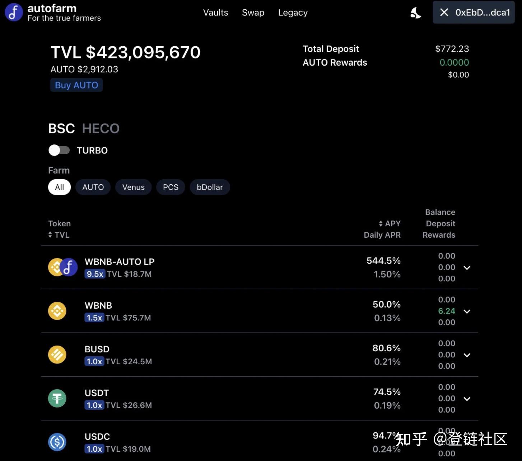Click the USDC vault name
522x461 pixels.
coord(97,437)
